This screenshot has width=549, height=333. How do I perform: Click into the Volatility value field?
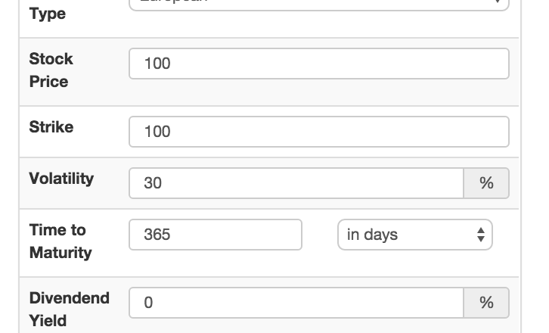tap(296, 183)
